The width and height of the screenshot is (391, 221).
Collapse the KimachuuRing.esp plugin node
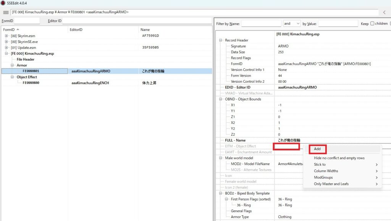[6, 54]
